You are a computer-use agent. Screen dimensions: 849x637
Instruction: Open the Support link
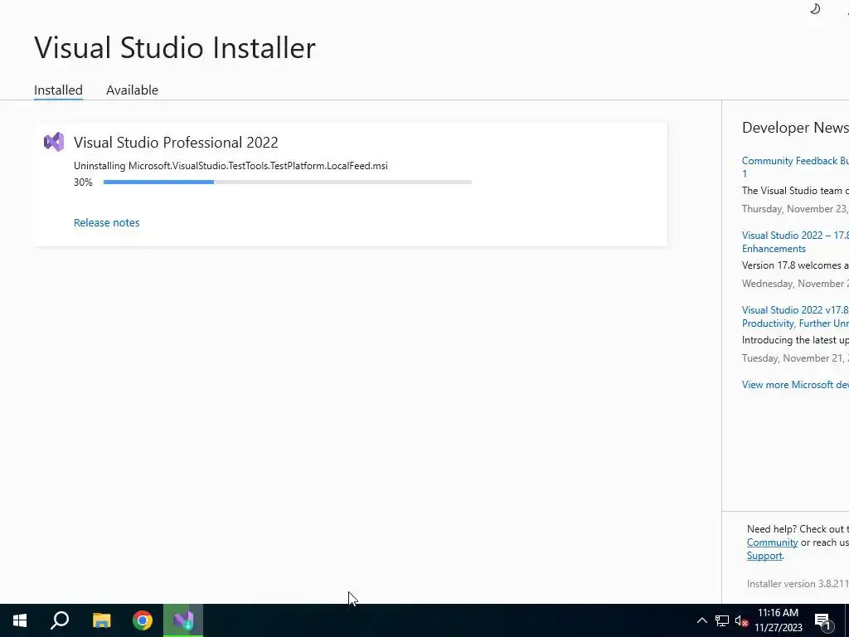(764, 556)
